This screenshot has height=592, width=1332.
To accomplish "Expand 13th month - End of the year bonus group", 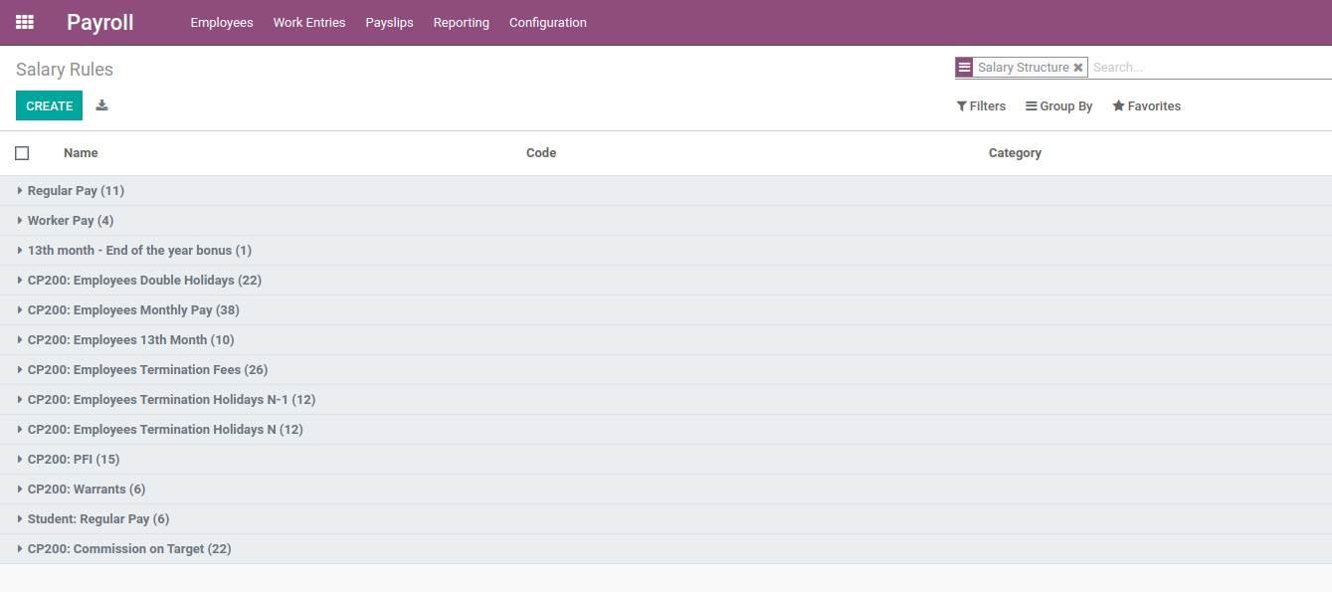I will click(666, 250).
